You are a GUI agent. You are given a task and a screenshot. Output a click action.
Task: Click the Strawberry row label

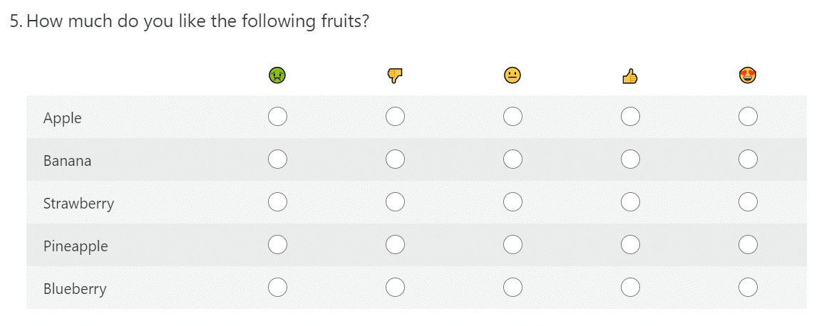79,204
